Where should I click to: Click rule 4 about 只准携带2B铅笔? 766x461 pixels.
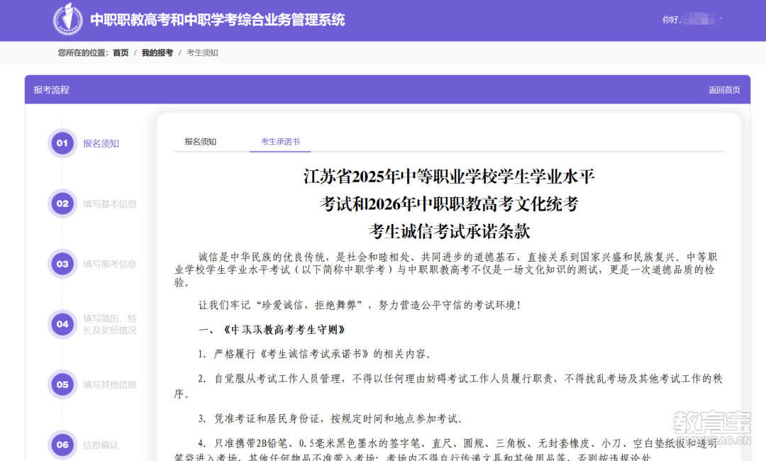(x=446, y=449)
